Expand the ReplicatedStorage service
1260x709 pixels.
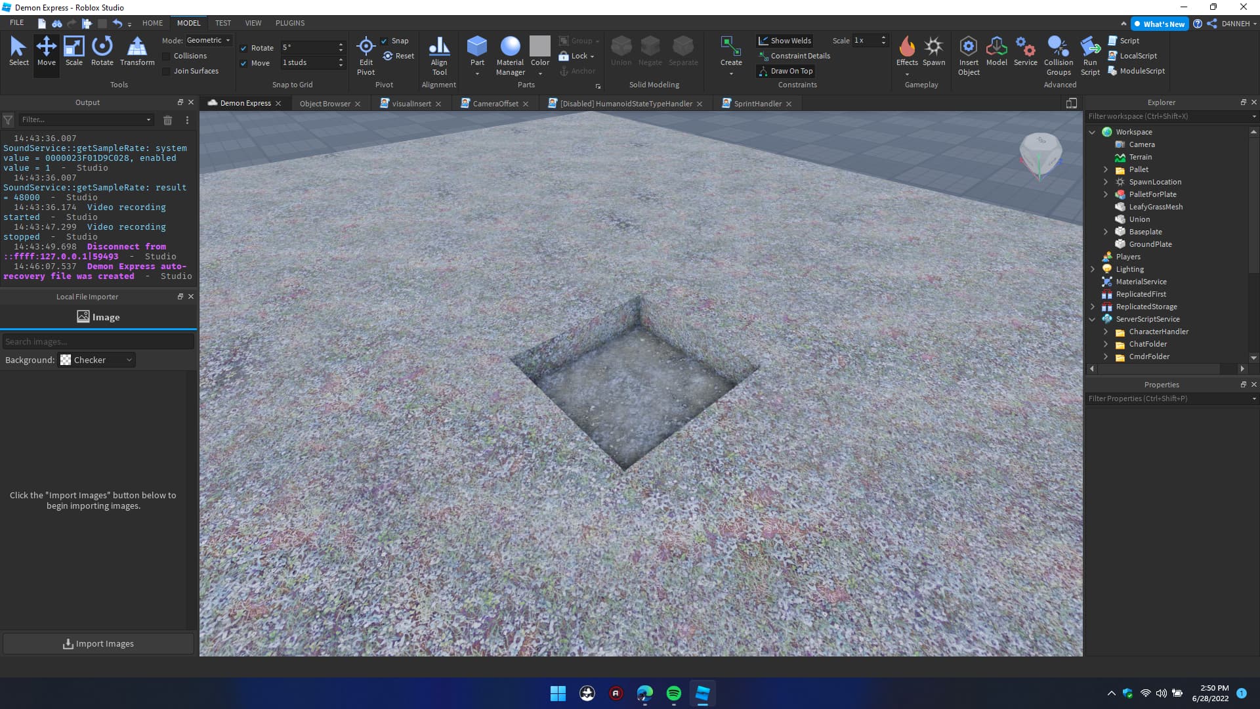click(1092, 307)
